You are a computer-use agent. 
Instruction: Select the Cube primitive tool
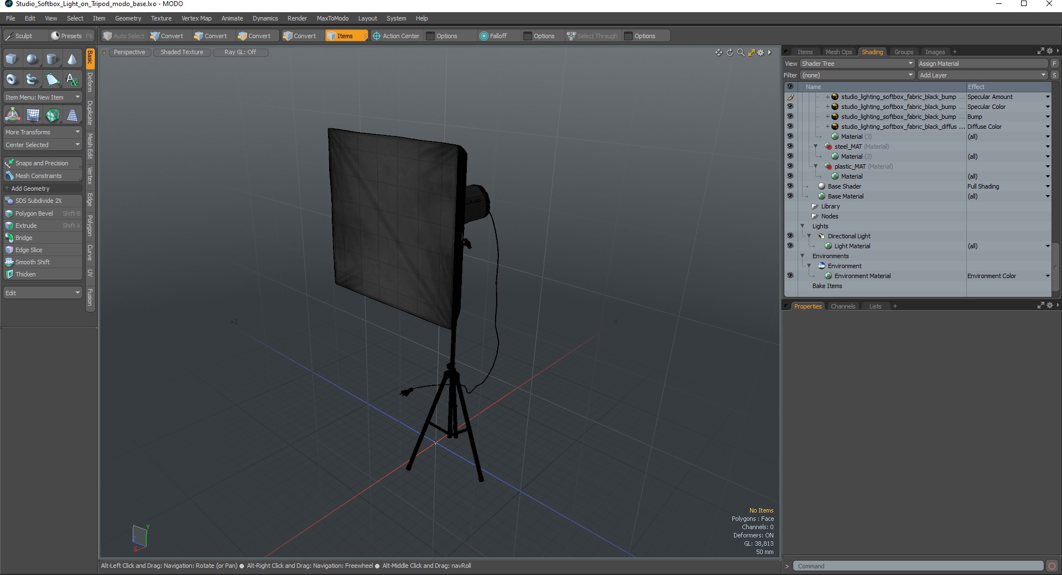pos(12,59)
